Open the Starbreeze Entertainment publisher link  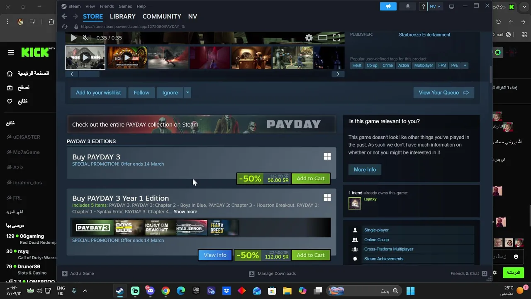(x=424, y=35)
